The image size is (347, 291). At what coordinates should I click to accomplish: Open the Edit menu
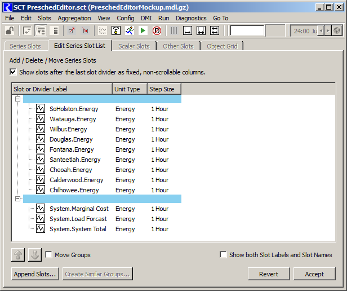pyautogui.click(x=26, y=18)
